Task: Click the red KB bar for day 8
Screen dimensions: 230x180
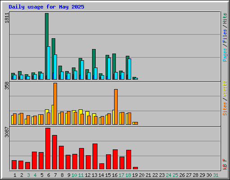Action: click(x=62, y=157)
